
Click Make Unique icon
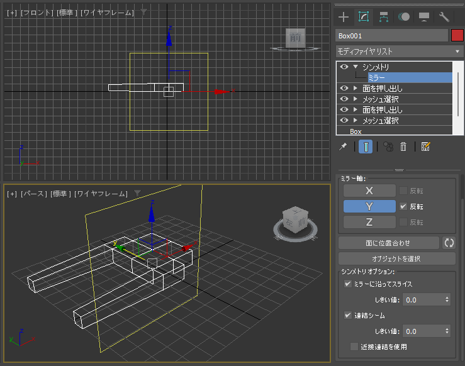click(x=388, y=147)
